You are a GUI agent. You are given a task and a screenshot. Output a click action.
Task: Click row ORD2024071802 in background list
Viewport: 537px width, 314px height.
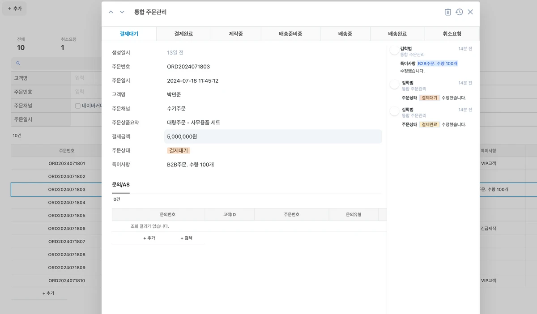pos(67,177)
